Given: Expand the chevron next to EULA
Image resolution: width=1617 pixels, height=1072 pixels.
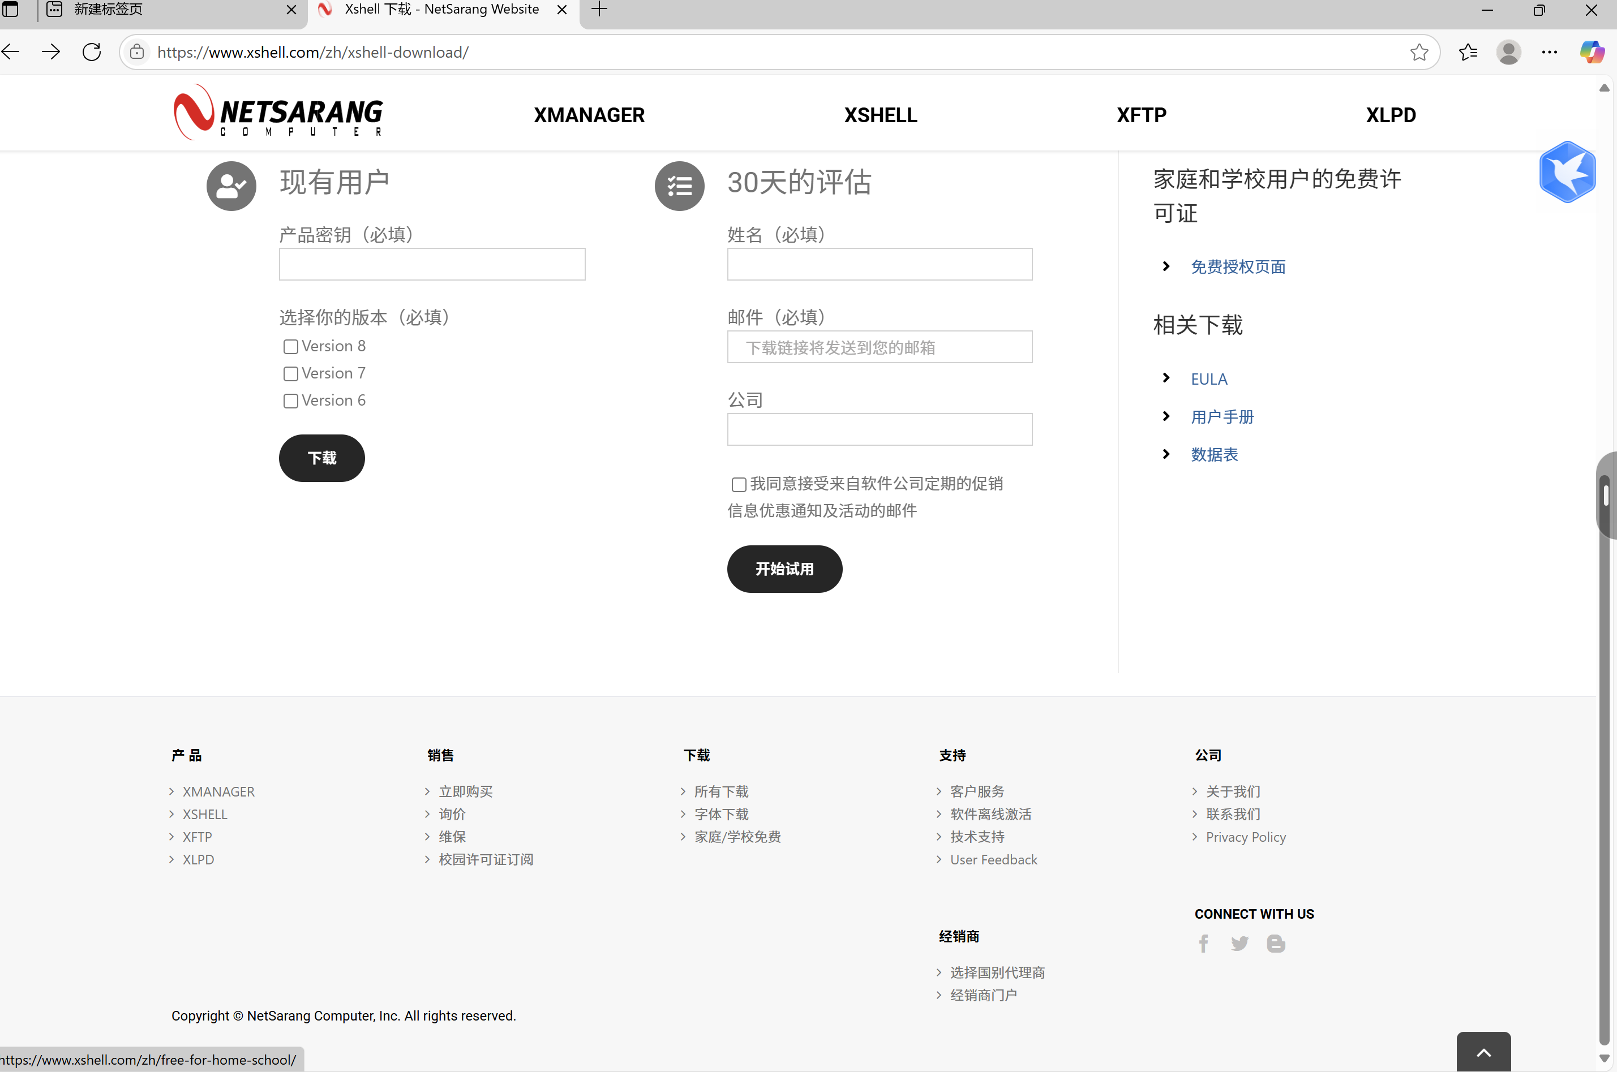Looking at the screenshot, I should point(1165,378).
